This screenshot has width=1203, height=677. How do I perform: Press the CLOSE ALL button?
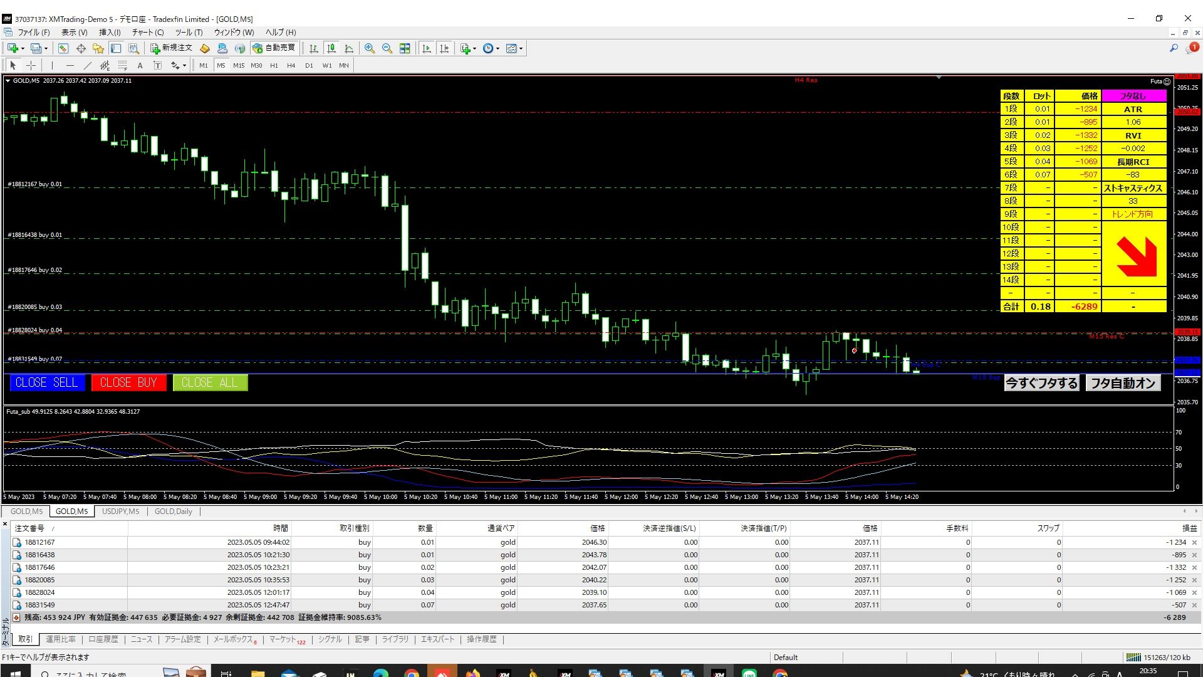pyautogui.click(x=209, y=382)
